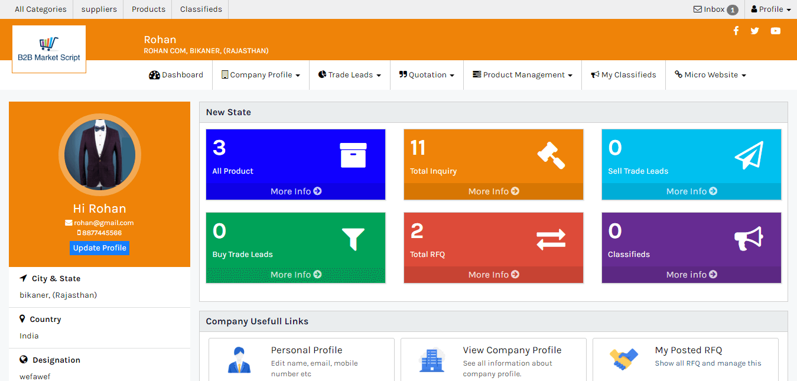Expand the Company Profile dropdown
This screenshot has height=381, width=797.
click(x=261, y=75)
